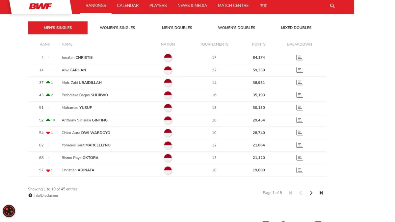The image size is (395, 222).
Task: Select the Men's Singles tab
Action: [x=58, y=28]
